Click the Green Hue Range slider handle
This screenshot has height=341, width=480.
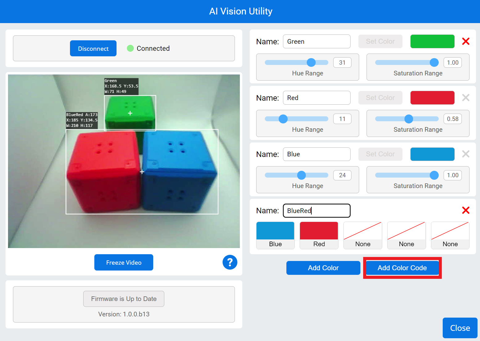pos(311,62)
